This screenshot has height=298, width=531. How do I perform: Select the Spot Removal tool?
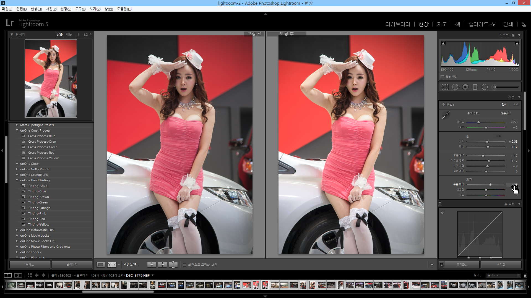[455, 87]
